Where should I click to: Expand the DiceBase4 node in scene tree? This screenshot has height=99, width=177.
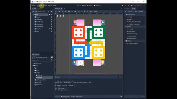pyautogui.click(x=34, y=27)
